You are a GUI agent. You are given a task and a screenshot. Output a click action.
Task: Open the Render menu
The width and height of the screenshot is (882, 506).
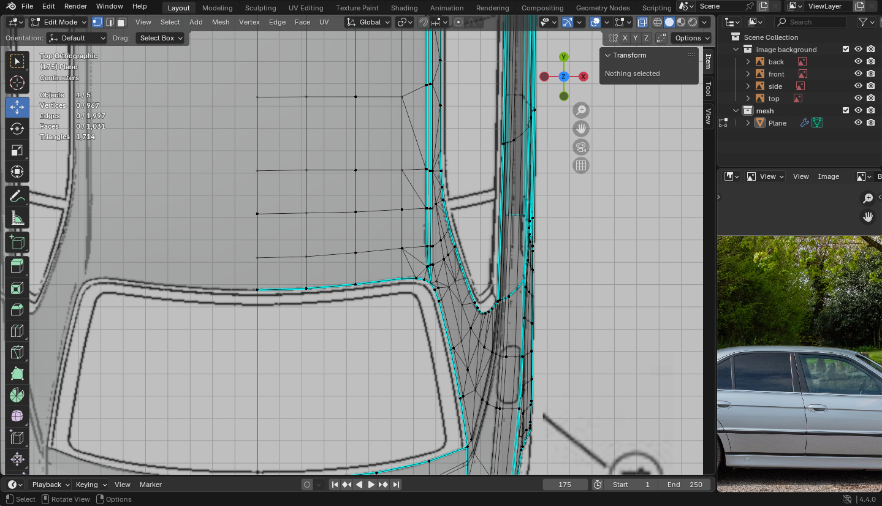[75, 6]
